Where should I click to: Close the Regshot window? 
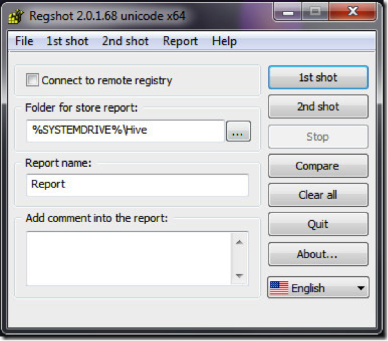(353, 12)
